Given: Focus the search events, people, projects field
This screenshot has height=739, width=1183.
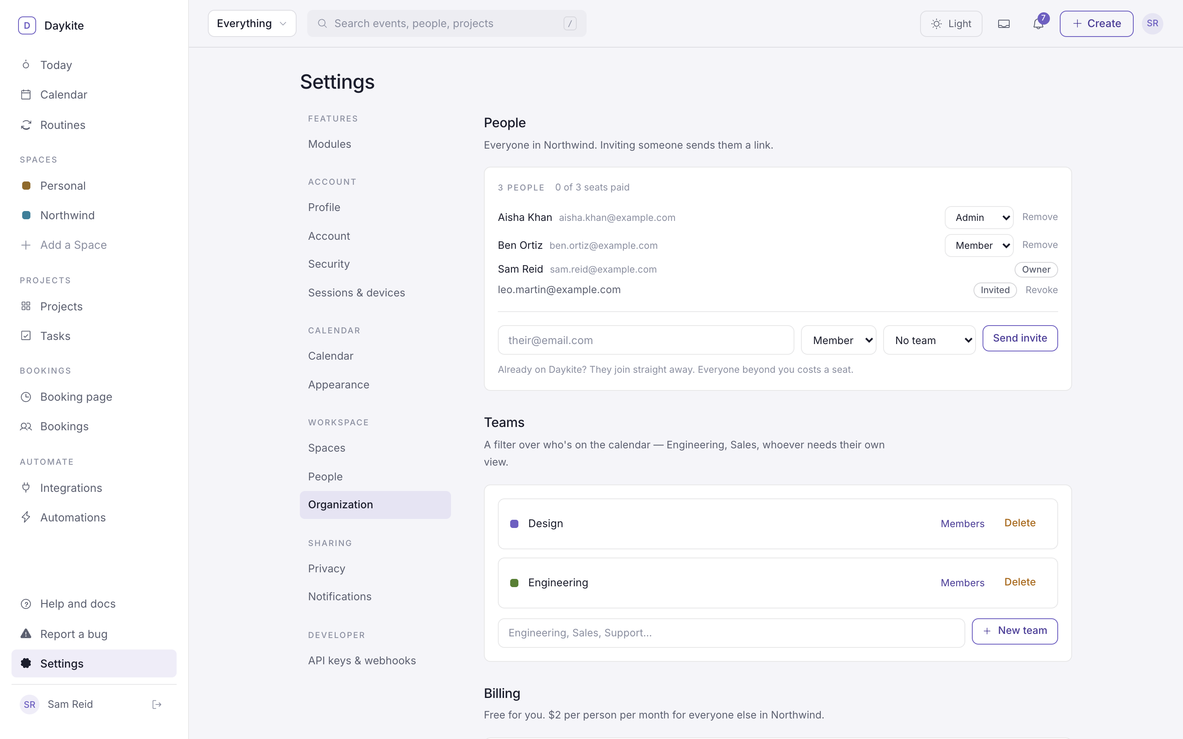Looking at the screenshot, I should click(447, 23).
